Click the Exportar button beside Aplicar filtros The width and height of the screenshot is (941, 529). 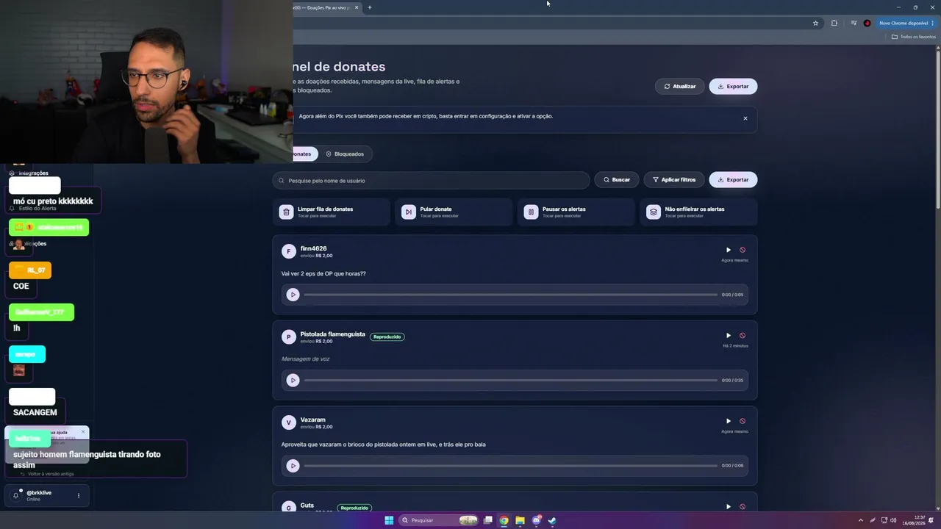tap(733, 180)
